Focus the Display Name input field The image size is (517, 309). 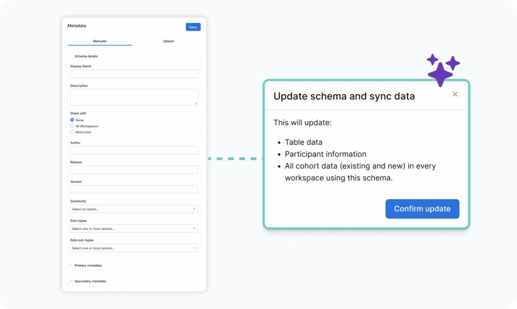point(134,74)
